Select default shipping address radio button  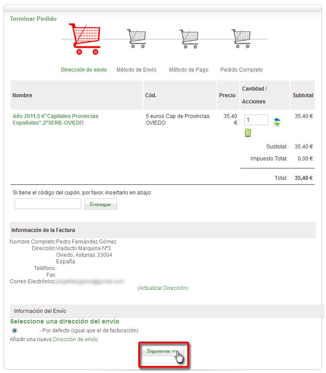[x=15, y=330]
